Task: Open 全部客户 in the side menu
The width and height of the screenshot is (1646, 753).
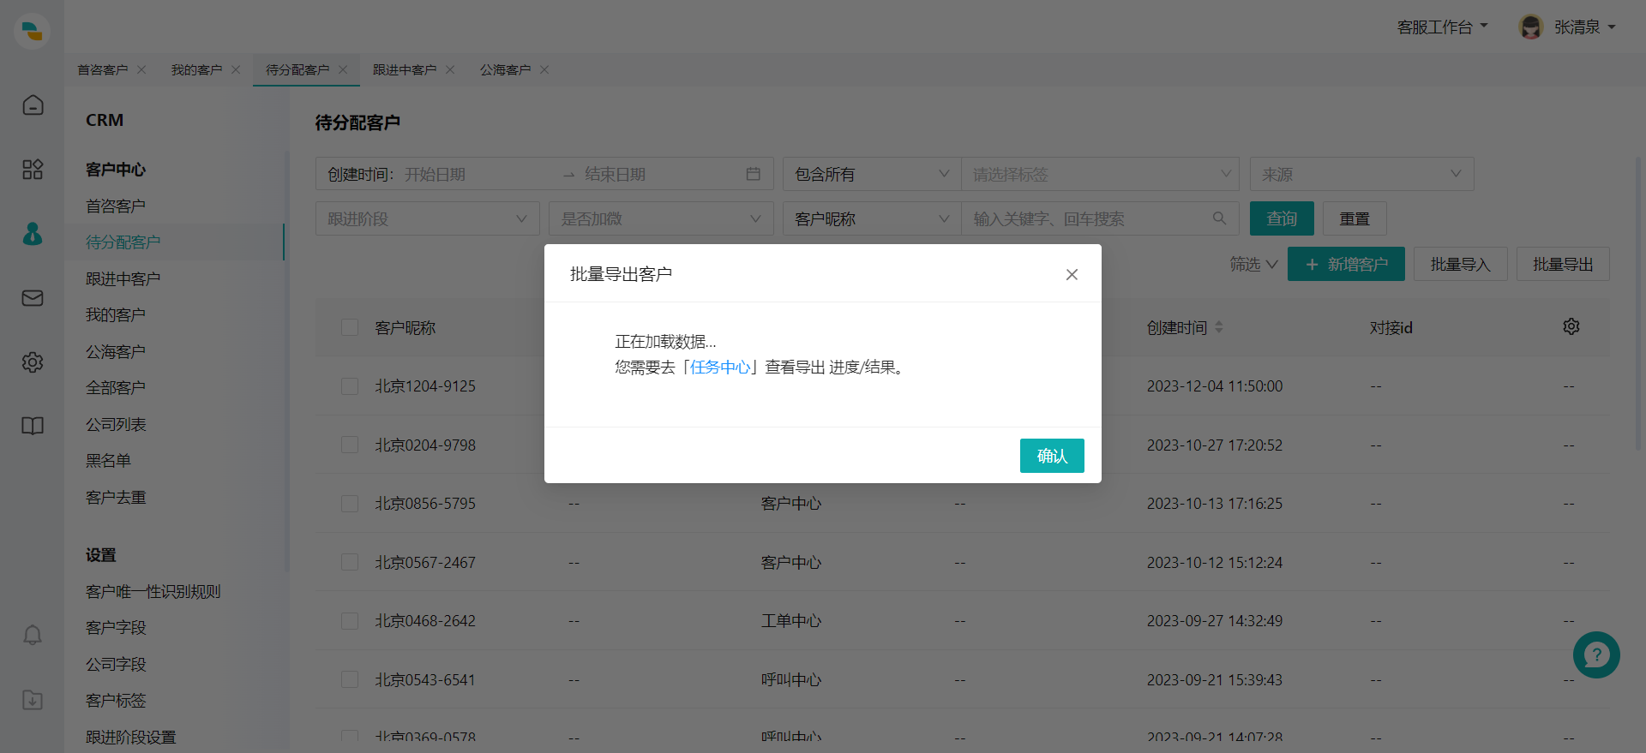Action: [x=116, y=387]
